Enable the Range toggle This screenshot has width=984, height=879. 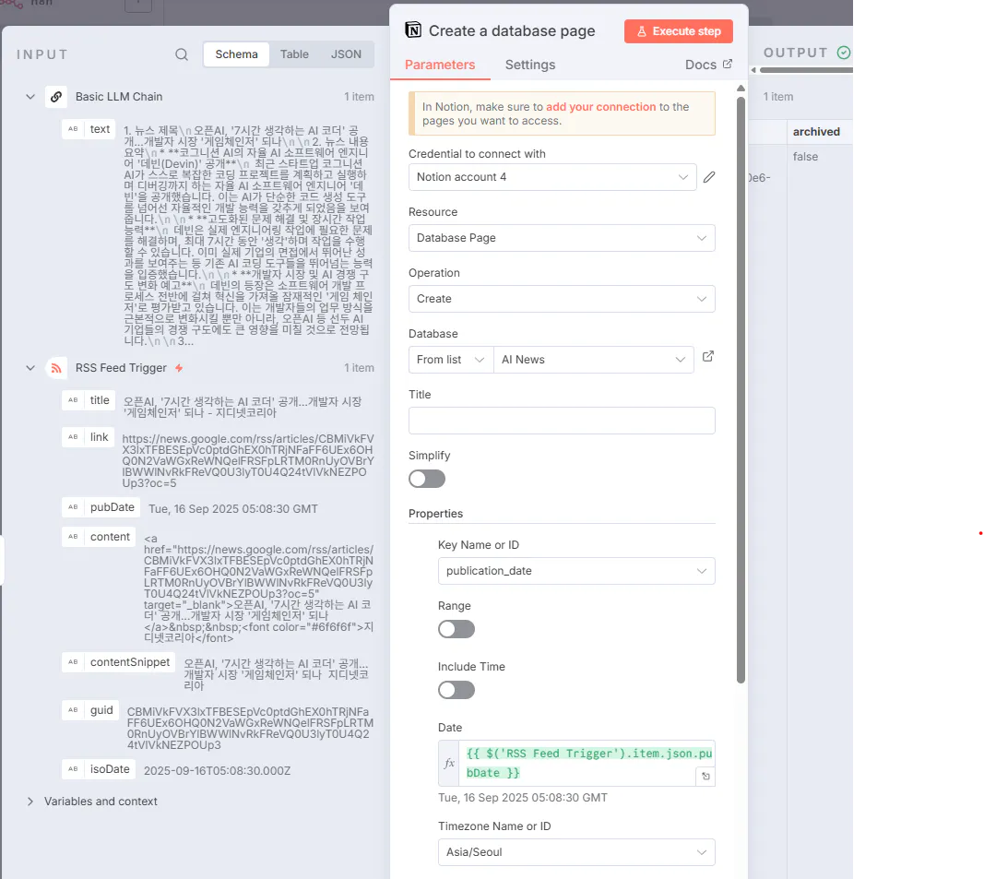[456, 629]
